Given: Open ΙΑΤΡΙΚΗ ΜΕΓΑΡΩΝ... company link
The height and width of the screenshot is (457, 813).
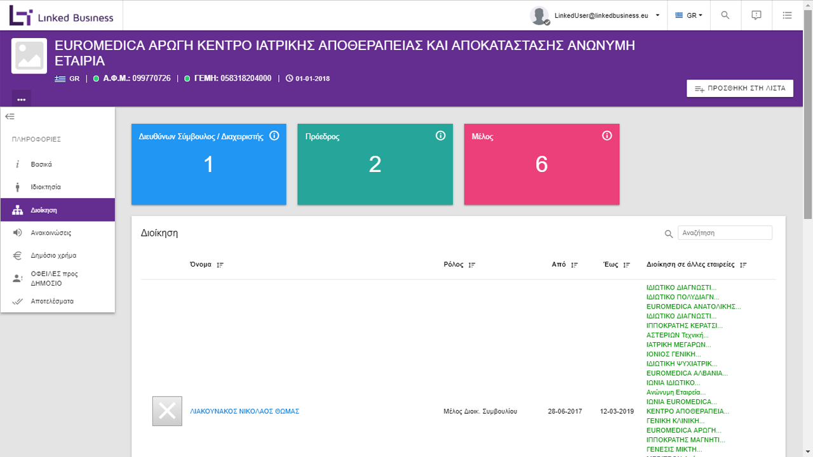Looking at the screenshot, I should tap(679, 345).
